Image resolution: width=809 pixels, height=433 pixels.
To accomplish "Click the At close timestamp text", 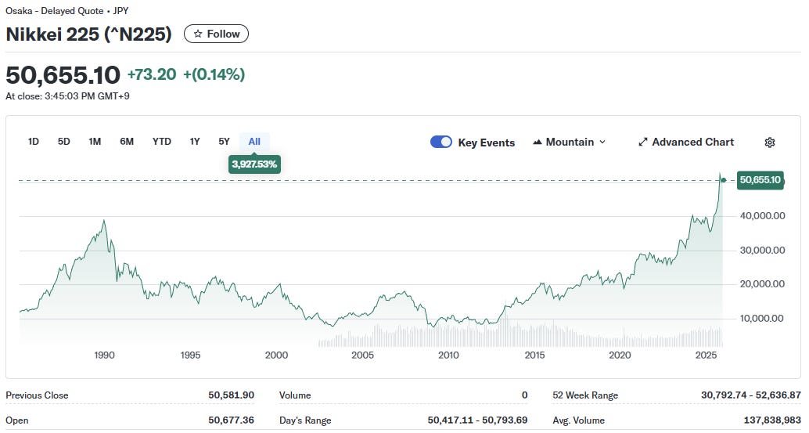I will tap(67, 96).
